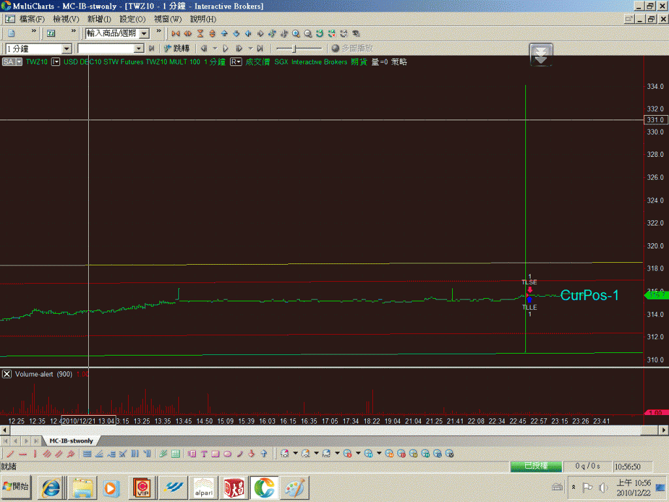Click the zoom out magnifier icon
Image resolution: width=669 pixels, height=502 pixels.
coord(308,33)
